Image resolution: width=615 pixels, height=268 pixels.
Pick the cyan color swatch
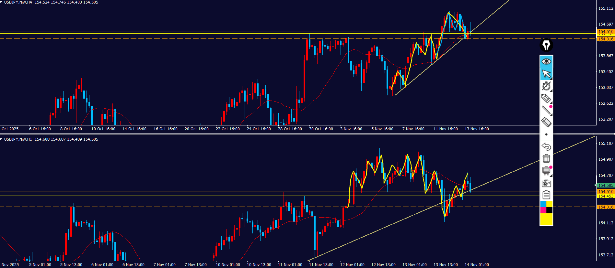click(543, 204)
